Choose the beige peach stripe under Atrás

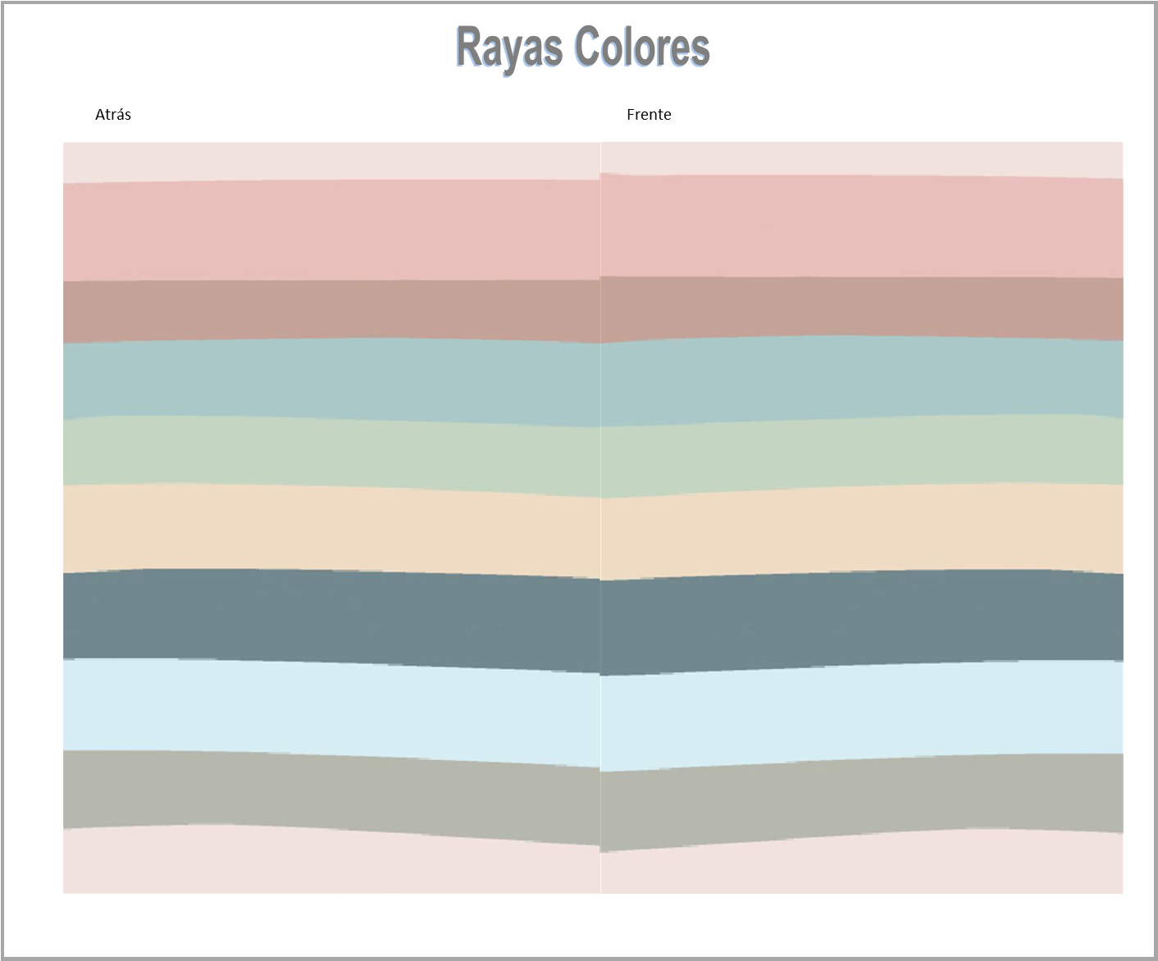coord(331,529)
